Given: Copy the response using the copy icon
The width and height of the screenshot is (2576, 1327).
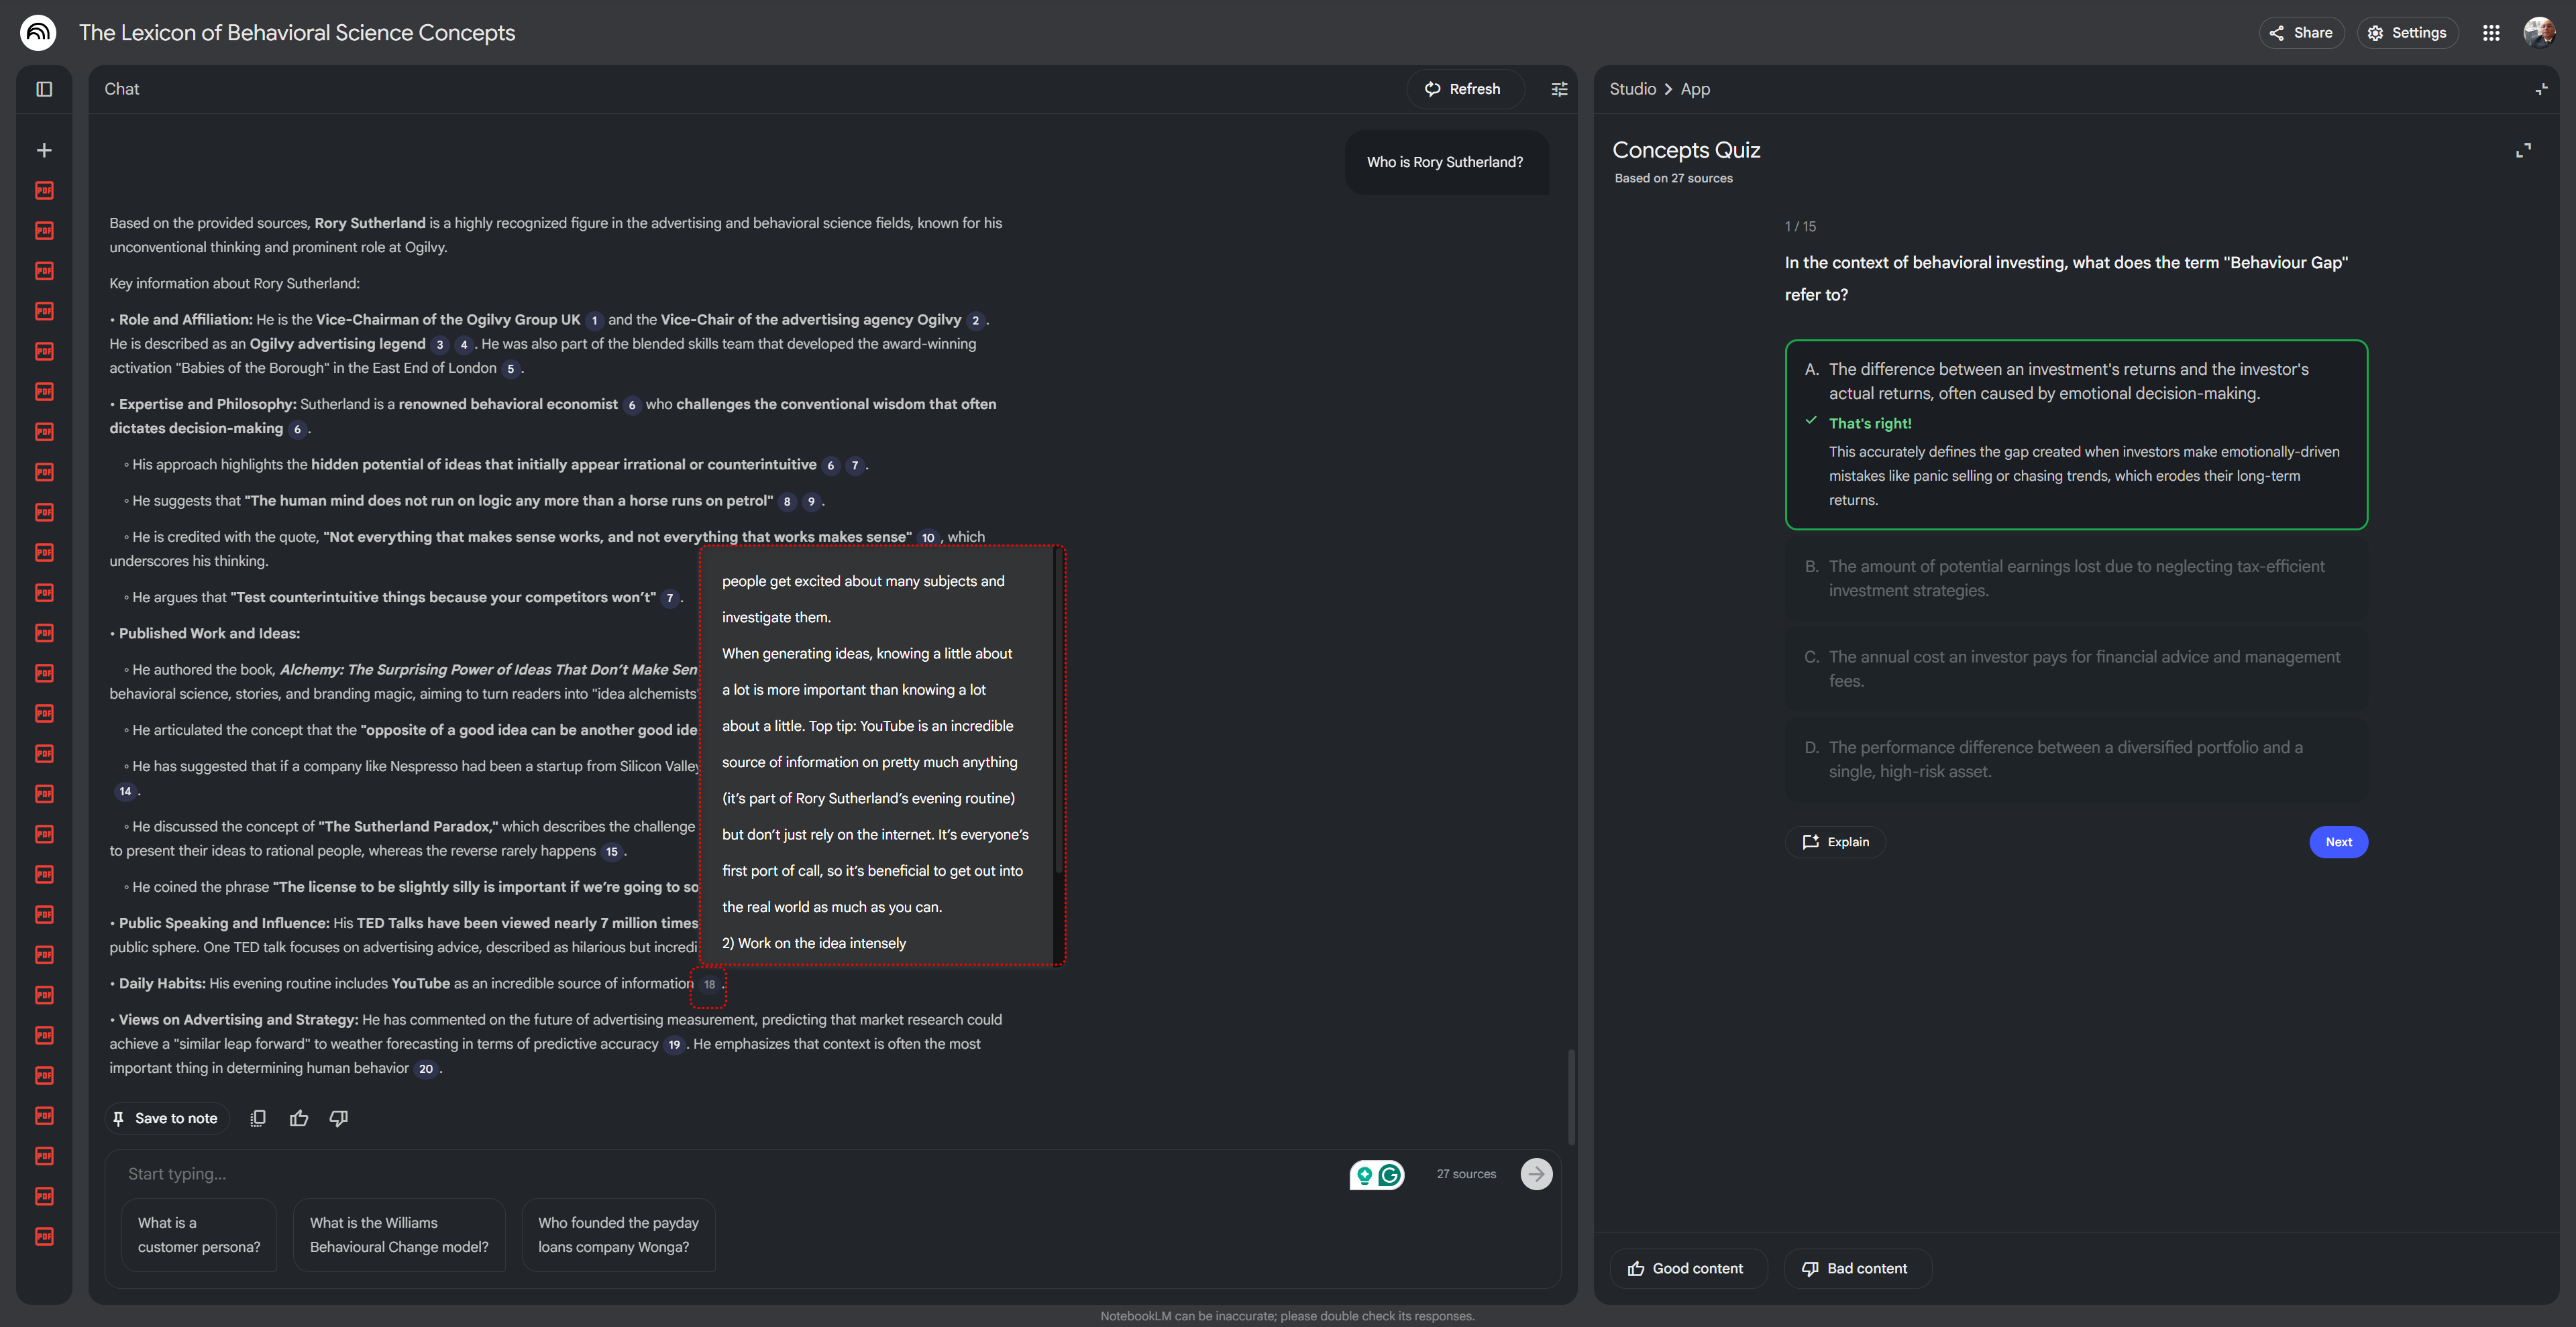Looking at the screenshot, I should (258, 1118).
